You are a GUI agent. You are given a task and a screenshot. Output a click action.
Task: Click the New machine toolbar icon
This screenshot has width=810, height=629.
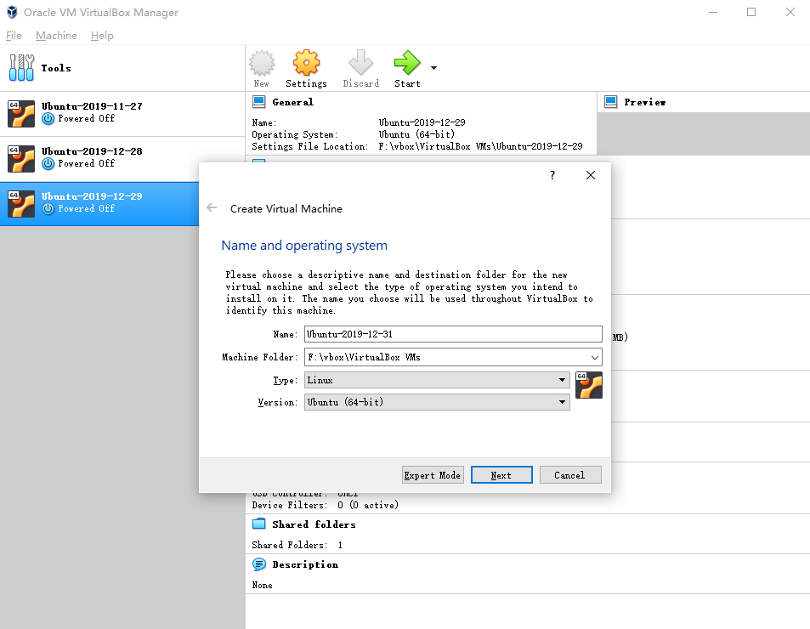click(262, 63)
